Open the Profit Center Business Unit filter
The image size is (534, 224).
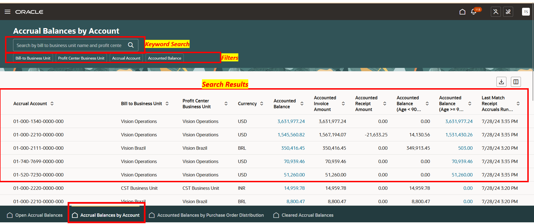point(81,58)
